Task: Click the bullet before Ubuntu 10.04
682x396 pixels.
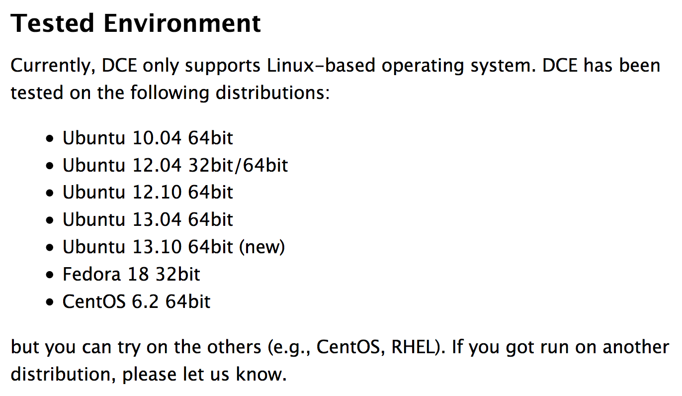Action: [x=49, y=139]
